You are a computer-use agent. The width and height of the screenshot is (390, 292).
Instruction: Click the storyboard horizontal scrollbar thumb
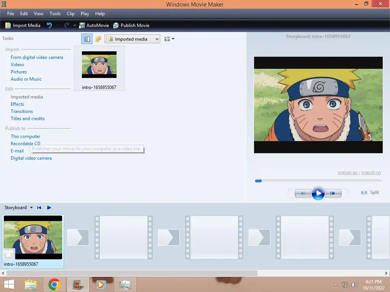(x=132, y=273)
